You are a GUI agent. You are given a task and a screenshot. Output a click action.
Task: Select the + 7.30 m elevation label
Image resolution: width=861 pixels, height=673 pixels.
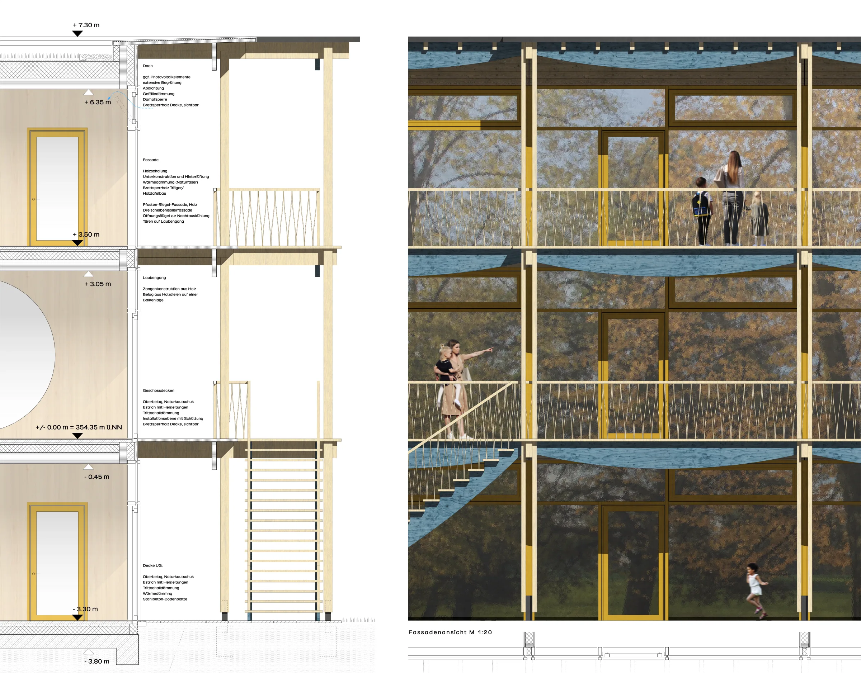point(86,25)
